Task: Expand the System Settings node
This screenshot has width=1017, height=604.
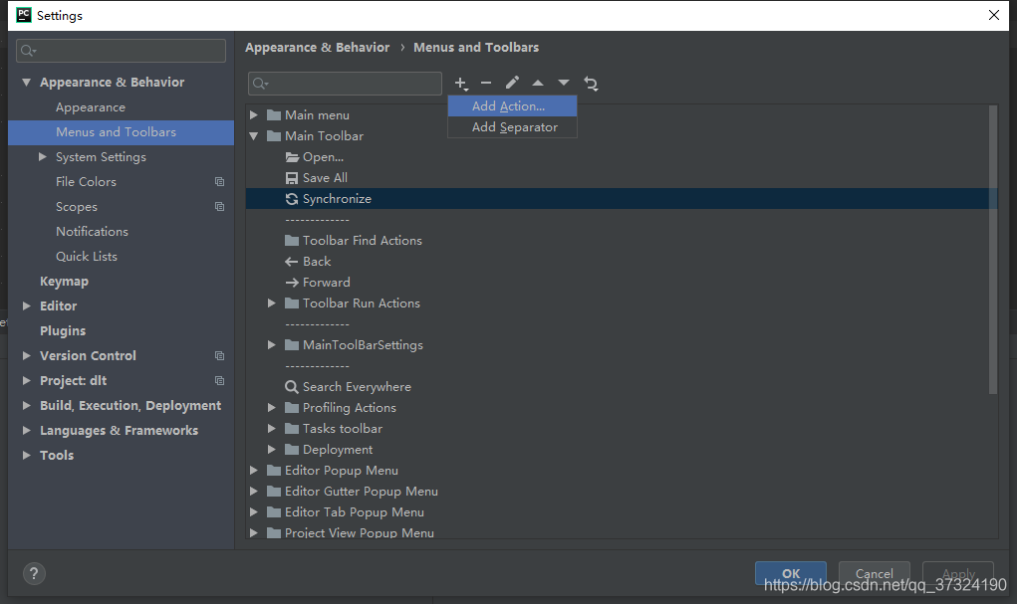Action: point(42,157)
